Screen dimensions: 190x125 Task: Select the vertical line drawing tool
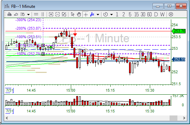tap(43, 14)
